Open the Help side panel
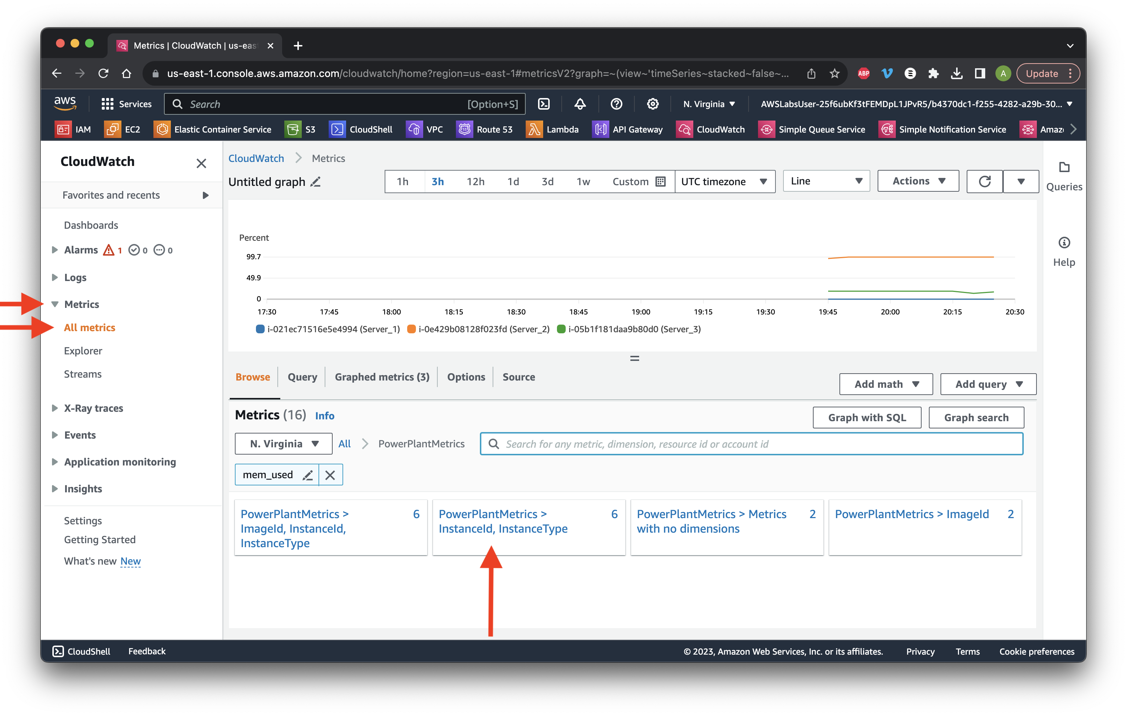This screenshot has width=1127, height=716. 1064,252
